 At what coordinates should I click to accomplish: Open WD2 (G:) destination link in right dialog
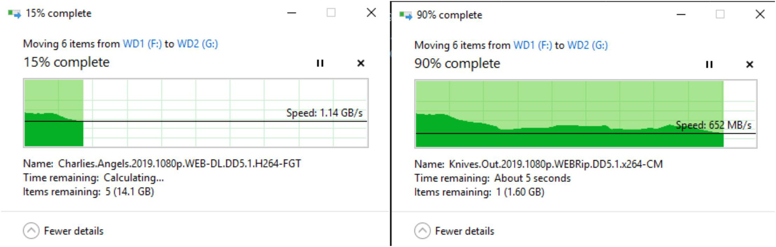click(587, 45)
